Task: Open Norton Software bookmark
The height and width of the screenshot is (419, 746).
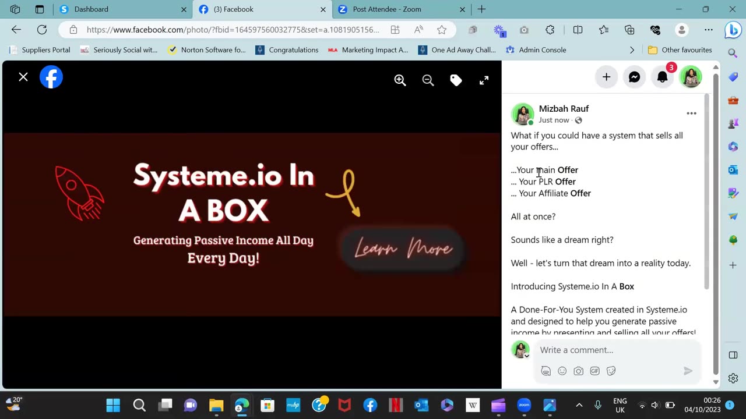Action: pos(207,50)
